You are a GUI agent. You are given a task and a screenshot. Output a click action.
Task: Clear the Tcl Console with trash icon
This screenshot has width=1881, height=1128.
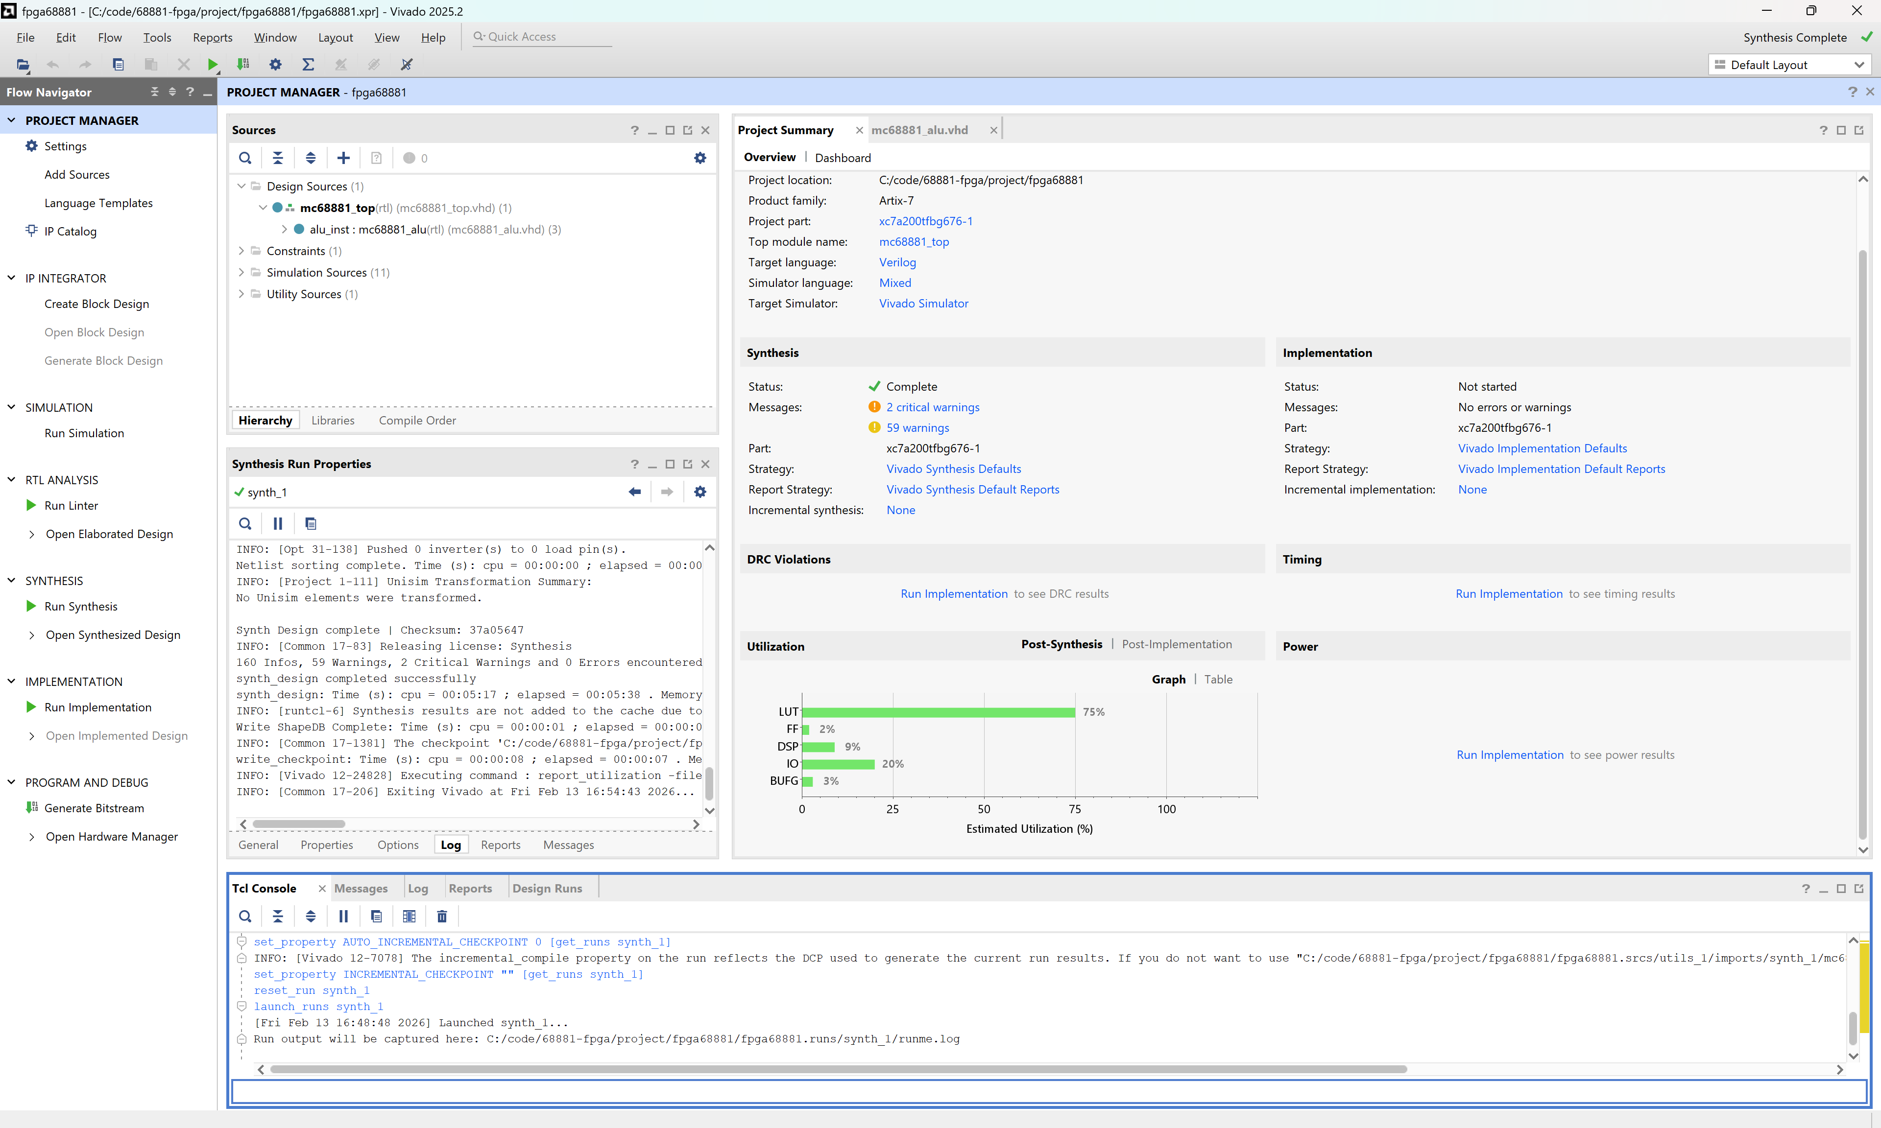coord(442,916)
